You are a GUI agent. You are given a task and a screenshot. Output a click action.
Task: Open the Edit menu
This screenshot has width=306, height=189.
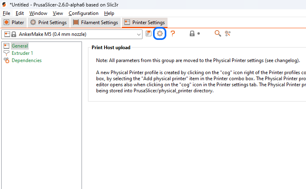tap(20, 13)
